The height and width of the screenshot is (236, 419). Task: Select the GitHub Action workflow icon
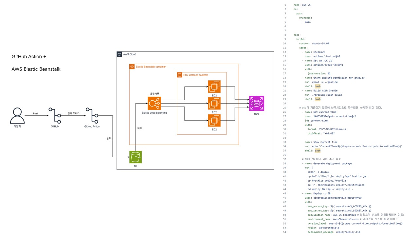click(92, 115)
